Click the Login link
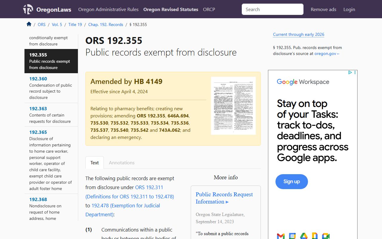The image size is (382, 239). 349,9
